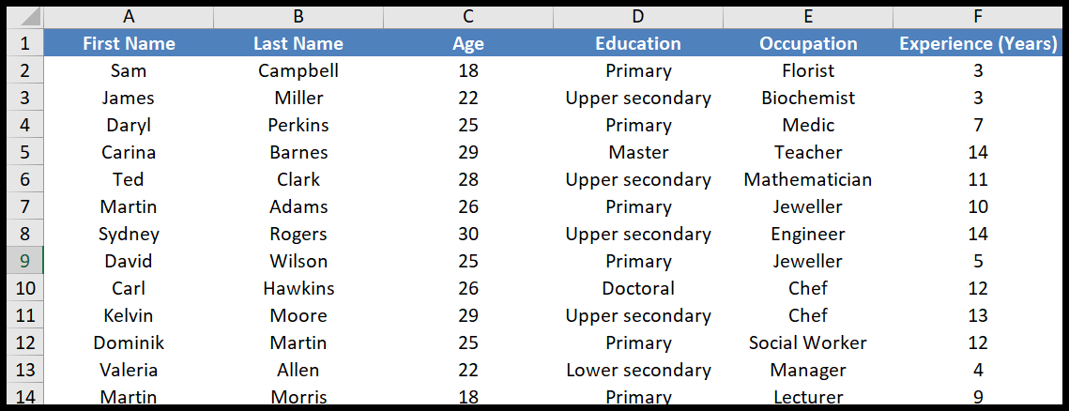
Task: Select column F header
Action: point(978,17)
